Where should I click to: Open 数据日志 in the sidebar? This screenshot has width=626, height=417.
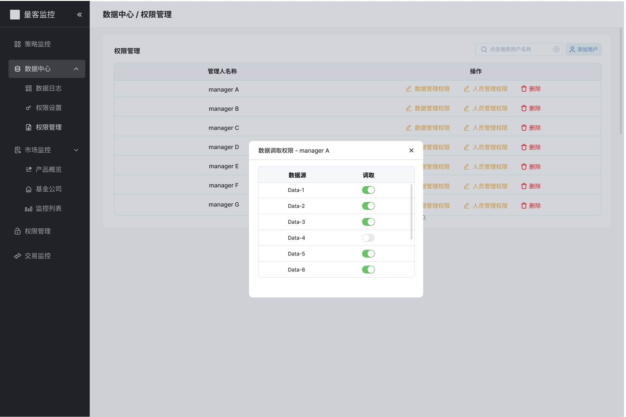click(48, 88)
